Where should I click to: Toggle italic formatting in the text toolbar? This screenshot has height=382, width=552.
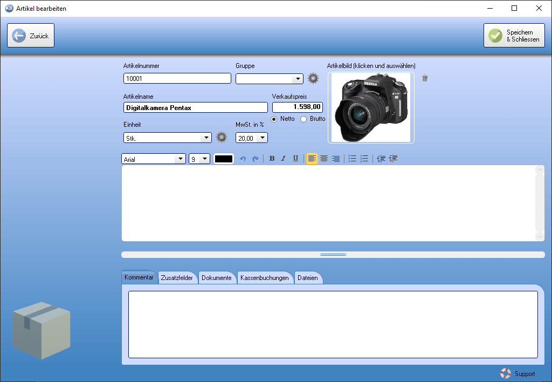(284, 159)
